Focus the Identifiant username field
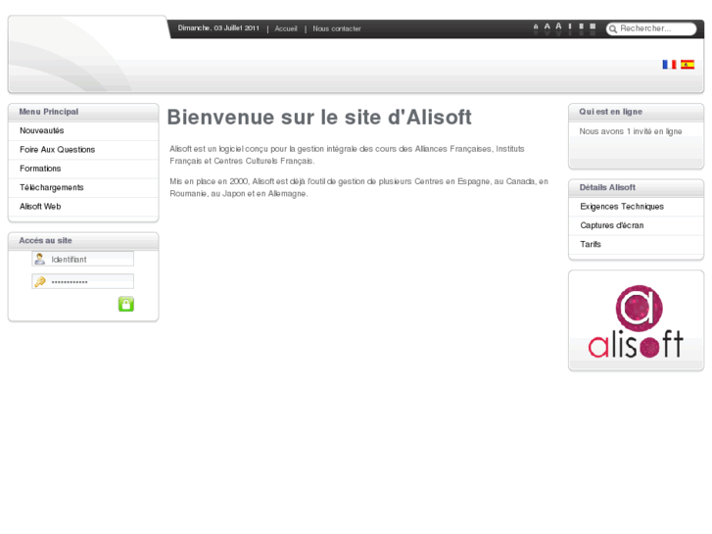 point(82,259)
